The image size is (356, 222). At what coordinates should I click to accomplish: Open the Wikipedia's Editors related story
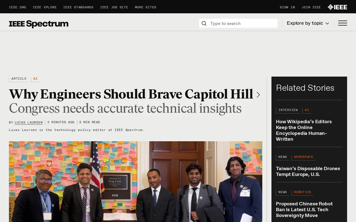(x=304, y=130)
